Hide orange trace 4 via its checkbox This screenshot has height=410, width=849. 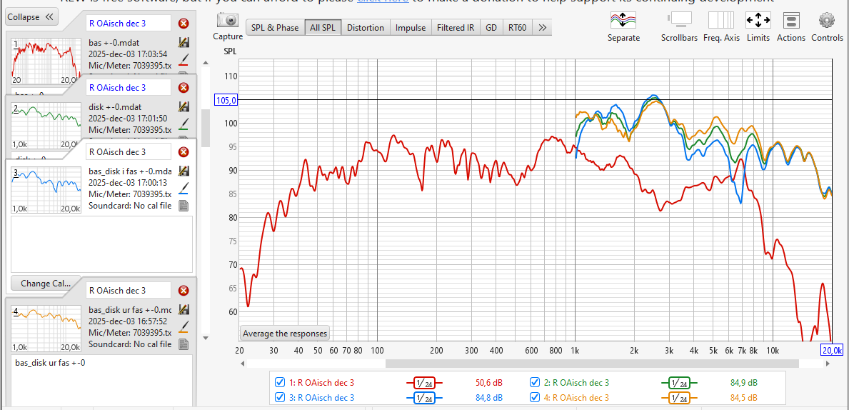click(x=535, y=398)
